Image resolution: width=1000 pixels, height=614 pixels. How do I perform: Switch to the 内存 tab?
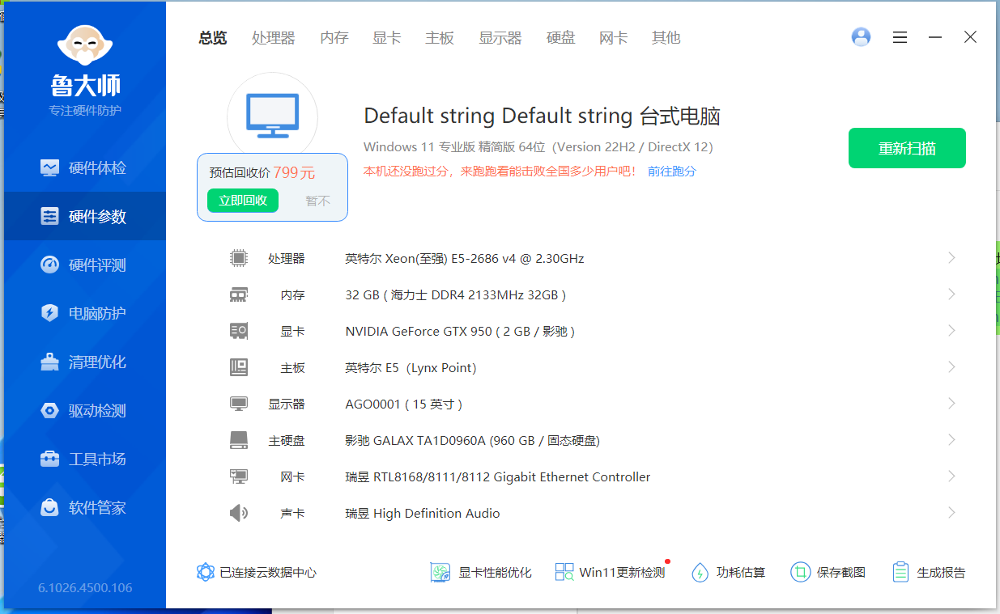334,38
